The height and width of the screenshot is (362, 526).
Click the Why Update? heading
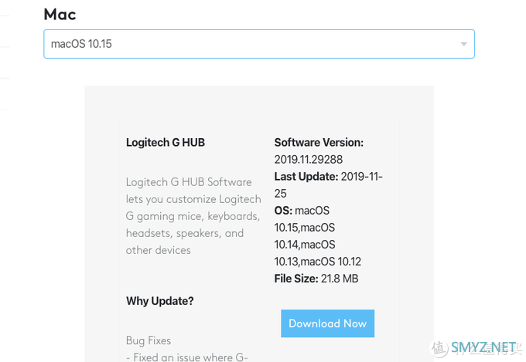tap(159, 301)
